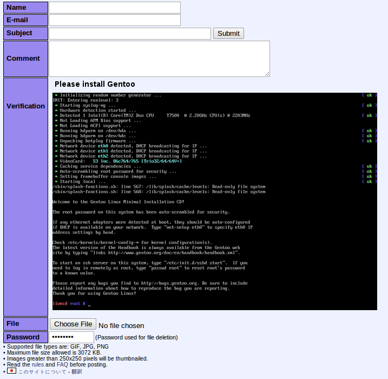Click the 'Please install Gentoo' heading
Viewport: 388px width, 379px height.
pos(95,84)
